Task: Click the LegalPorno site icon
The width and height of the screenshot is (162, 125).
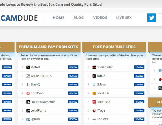Action: [28, 111]
